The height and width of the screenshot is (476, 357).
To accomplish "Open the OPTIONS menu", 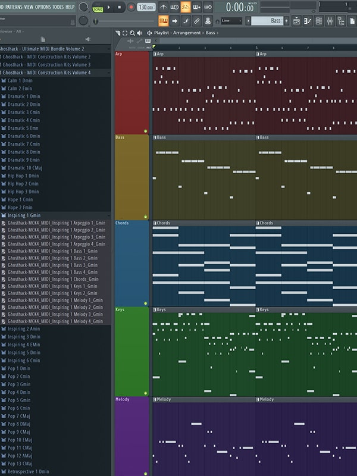I will coord(43,7).
